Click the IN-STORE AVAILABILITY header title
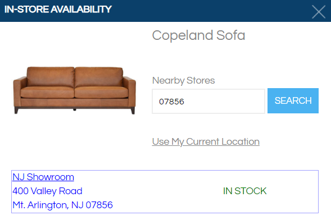This screenshot has width=331, height=220. (x=58, y=10)
